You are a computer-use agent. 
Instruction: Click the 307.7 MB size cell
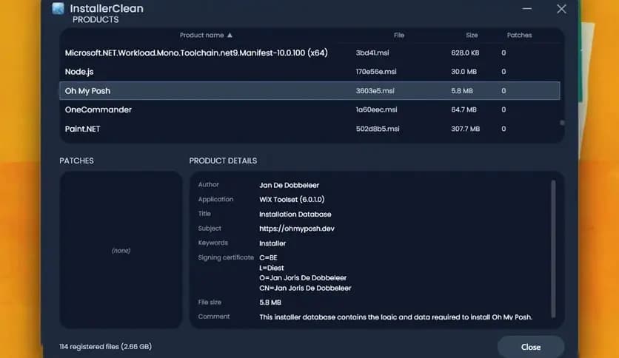(x=466, y=129)
